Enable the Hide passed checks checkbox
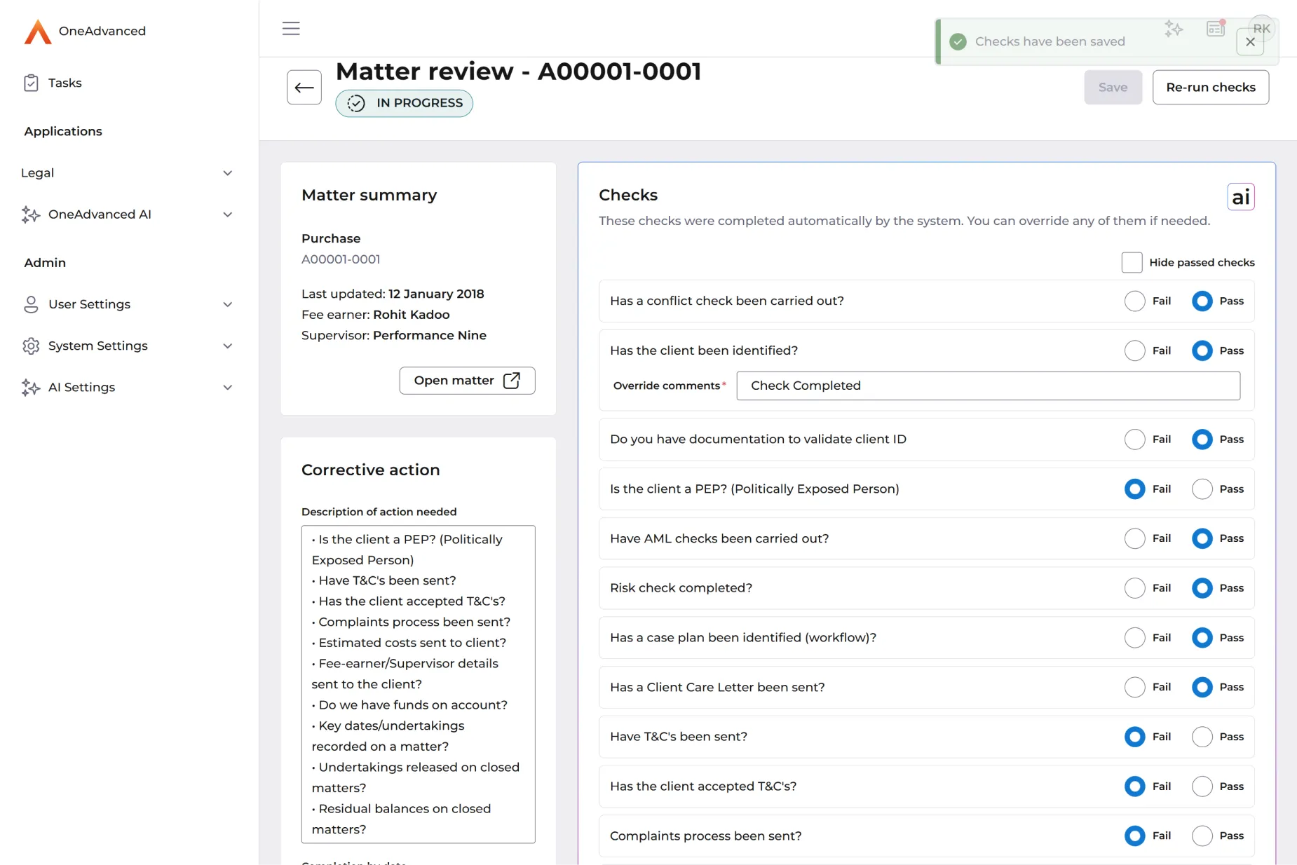Screen dimensions: 1297x865 (1132, 263)
